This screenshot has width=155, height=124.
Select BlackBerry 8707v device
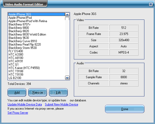tap(37, 24)
